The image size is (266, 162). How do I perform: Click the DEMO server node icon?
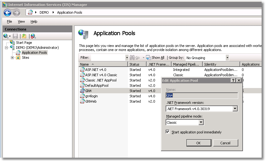click(12, 47)
